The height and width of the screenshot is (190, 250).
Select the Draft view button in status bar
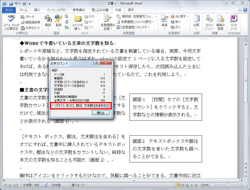click(196, 185)
